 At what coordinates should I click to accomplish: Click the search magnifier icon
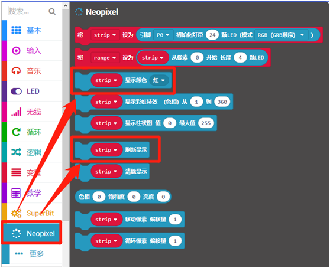[x=52, y=11]
